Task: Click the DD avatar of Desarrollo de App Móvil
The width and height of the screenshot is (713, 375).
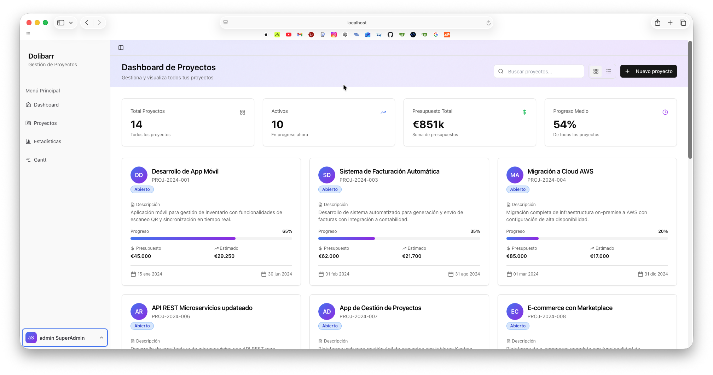Action: pyautogui.click(x=139, y=175)
